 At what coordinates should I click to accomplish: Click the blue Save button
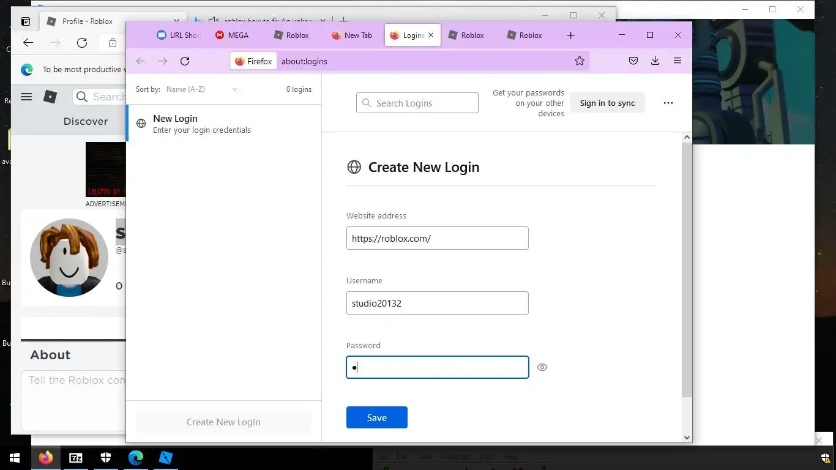(x=377, y=417)
